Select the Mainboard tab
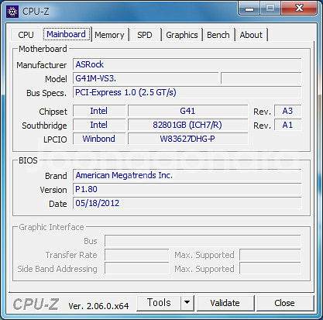The image size is (323, 320). click(67, 34)
